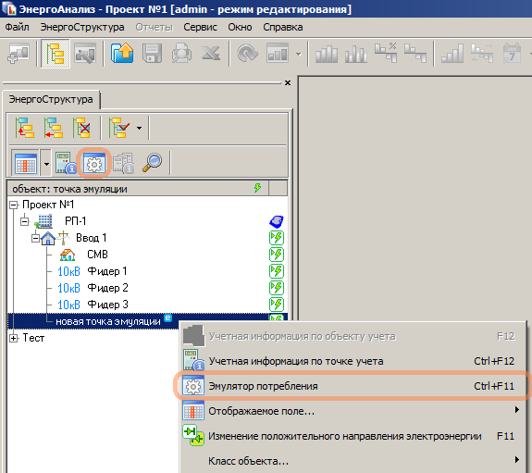Viewport: 532px width, 473px height.
Task: Close the side panel with the x button
Action: pyautogui.click(x=288, y=83)
